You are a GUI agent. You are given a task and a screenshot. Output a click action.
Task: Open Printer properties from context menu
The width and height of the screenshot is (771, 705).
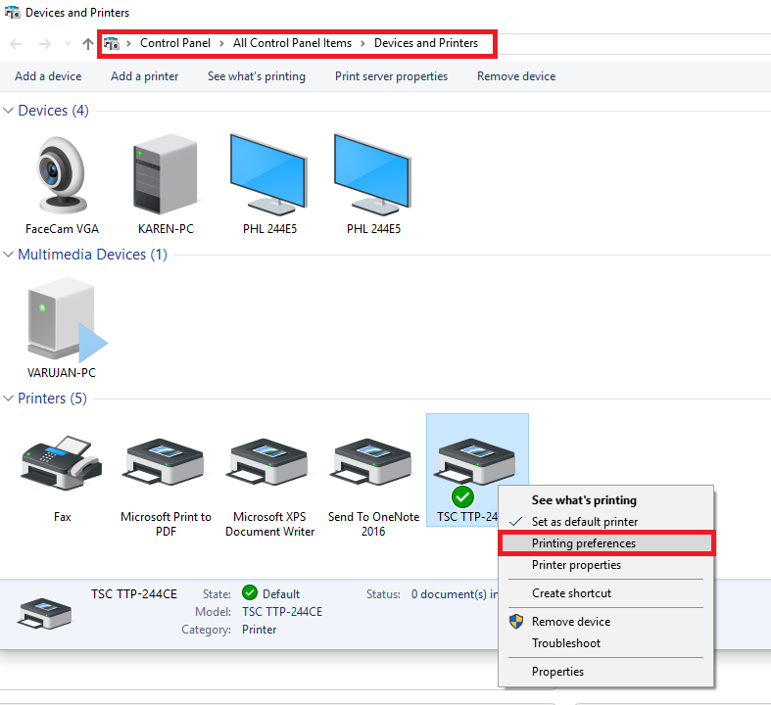(605, 565)
